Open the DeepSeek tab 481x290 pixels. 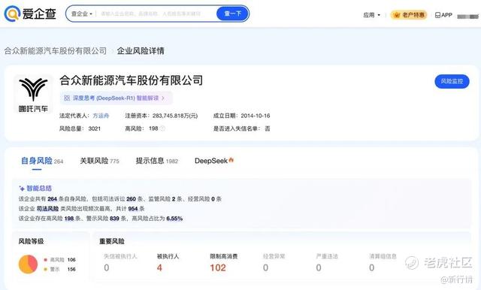(x=214, y=161)
